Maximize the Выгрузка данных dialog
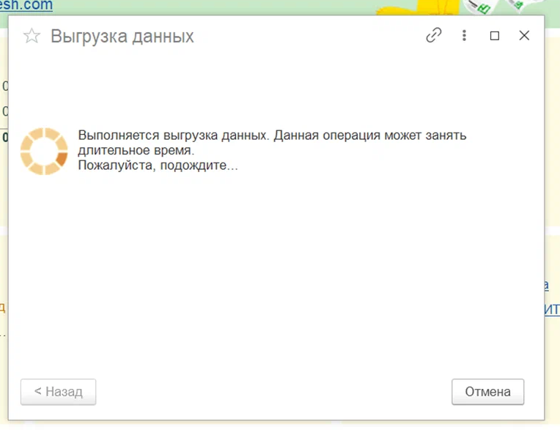The width and height of the screenshot is (560, 435). [x=494, y=36]
